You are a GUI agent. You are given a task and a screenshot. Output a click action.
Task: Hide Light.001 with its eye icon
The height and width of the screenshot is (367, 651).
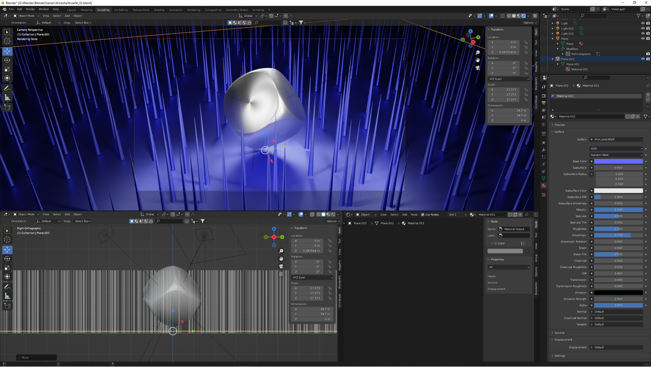643,28
